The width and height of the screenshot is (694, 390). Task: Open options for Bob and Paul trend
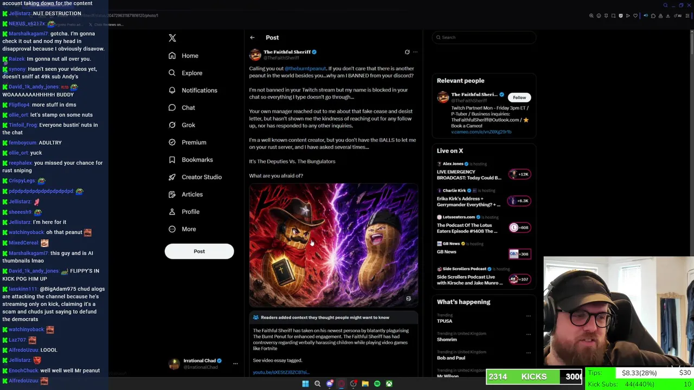(529, 353)
